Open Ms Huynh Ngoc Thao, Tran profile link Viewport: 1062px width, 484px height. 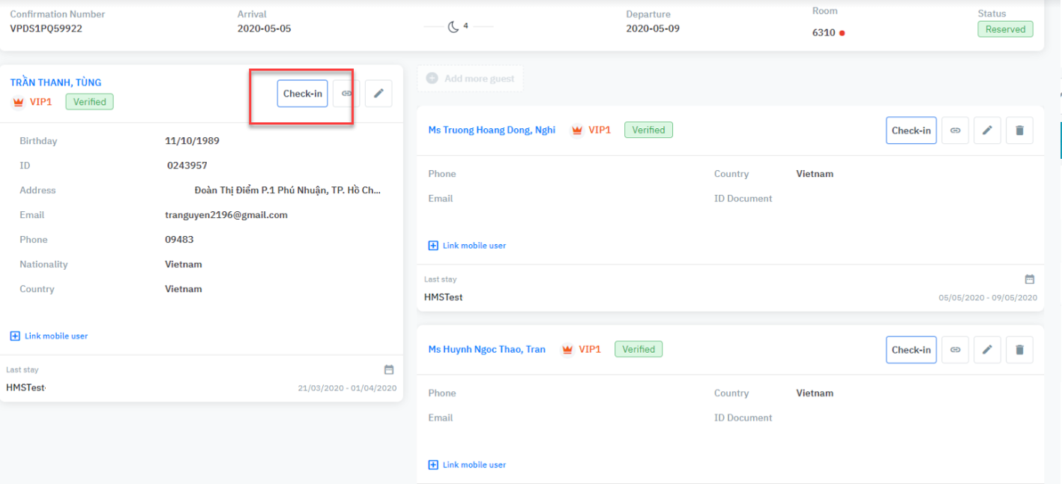pos(486,349)
